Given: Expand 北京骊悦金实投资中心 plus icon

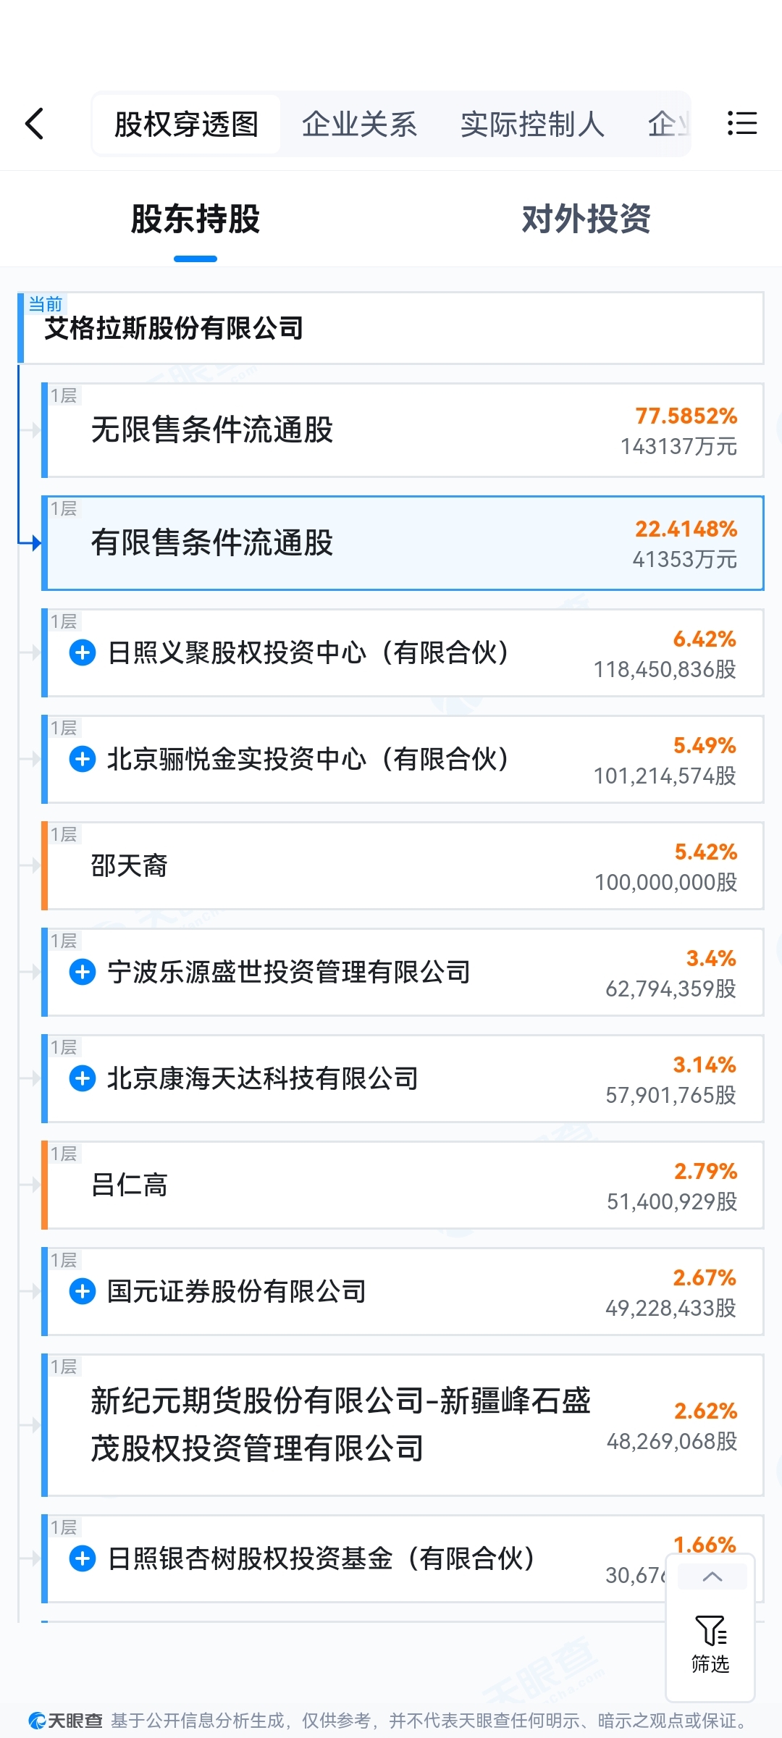Looking at the screenshot, I should click(x=83, y=759).
